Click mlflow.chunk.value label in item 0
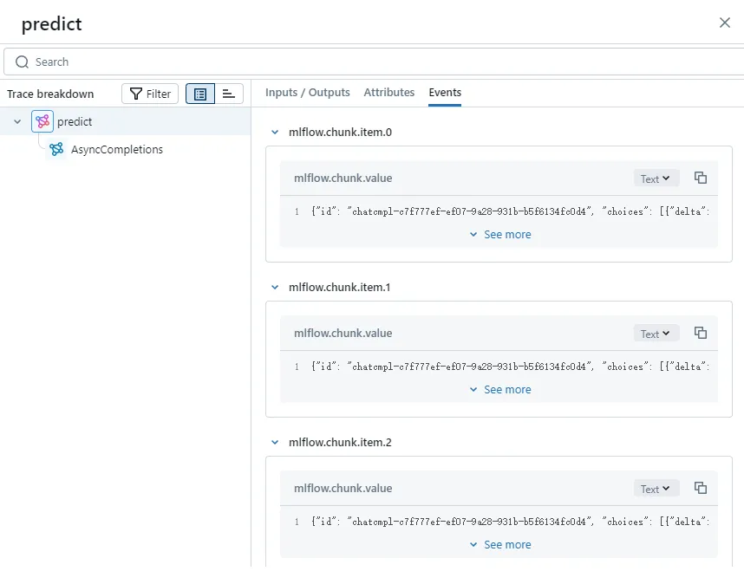Viewport: 744px width, 571px height. point(343,178)
